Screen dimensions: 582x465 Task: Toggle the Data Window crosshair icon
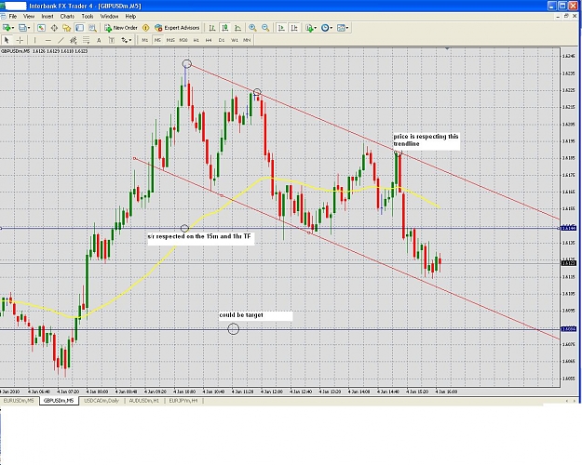54,28
